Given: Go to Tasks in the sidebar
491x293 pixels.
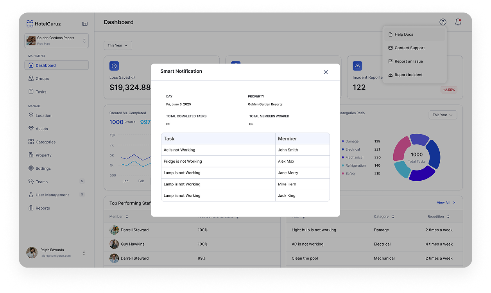Looking at the screenshot, I should pyautogui.click(x=41, y=92).
